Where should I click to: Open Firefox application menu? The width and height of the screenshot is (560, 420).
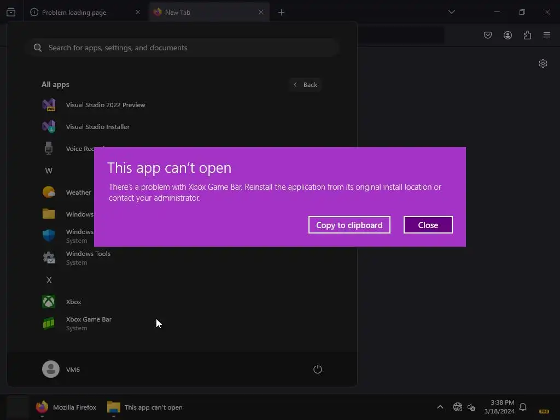(x=547, y=35)
